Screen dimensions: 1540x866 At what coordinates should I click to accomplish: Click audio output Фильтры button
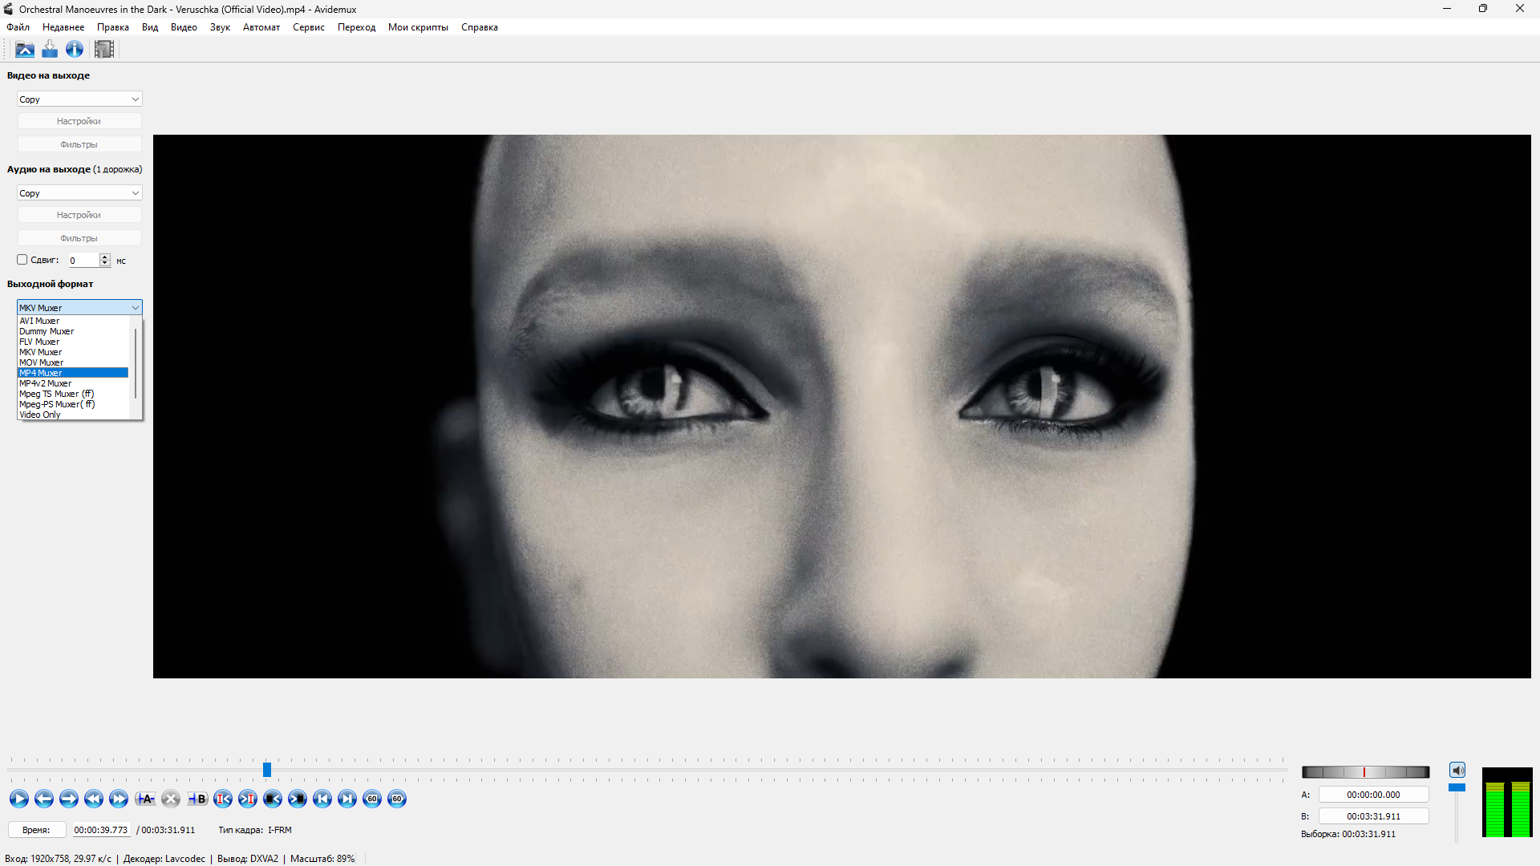point(79,238)
